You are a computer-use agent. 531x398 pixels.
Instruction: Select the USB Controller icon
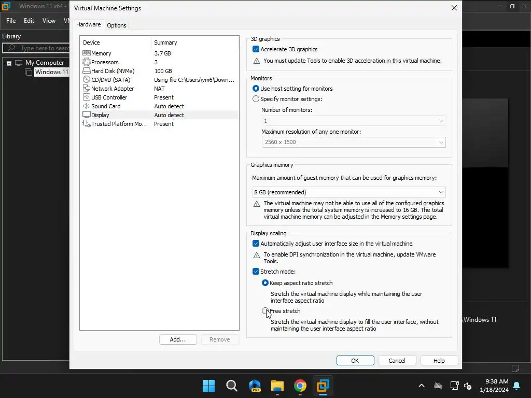(x=87, y=97)
